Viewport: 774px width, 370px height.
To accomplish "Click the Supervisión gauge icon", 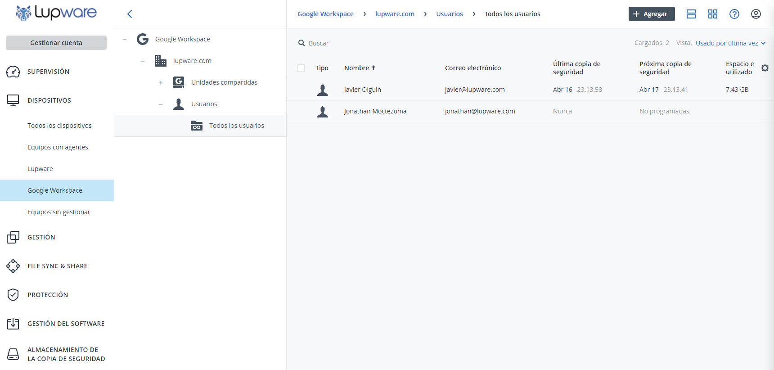I will tap(13, 72).
